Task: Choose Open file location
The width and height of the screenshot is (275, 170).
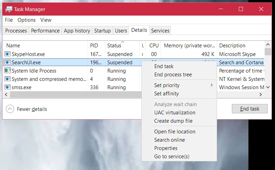Action: tap(179, 132)
